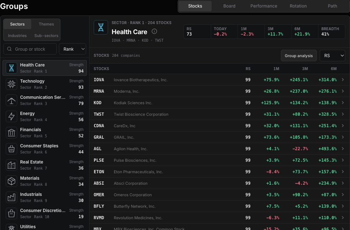350x230 pixels.
Task: Click the Communication Services antenna icon
Action: pyautogui.click(x=11, y=100)
